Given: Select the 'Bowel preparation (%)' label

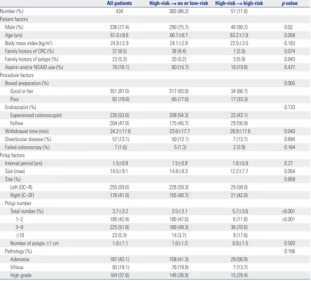Looking at the screenshot, I should tap(27, 83).
